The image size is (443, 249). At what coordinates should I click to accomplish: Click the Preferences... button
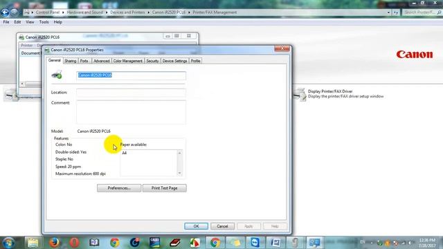pos(119,188)
